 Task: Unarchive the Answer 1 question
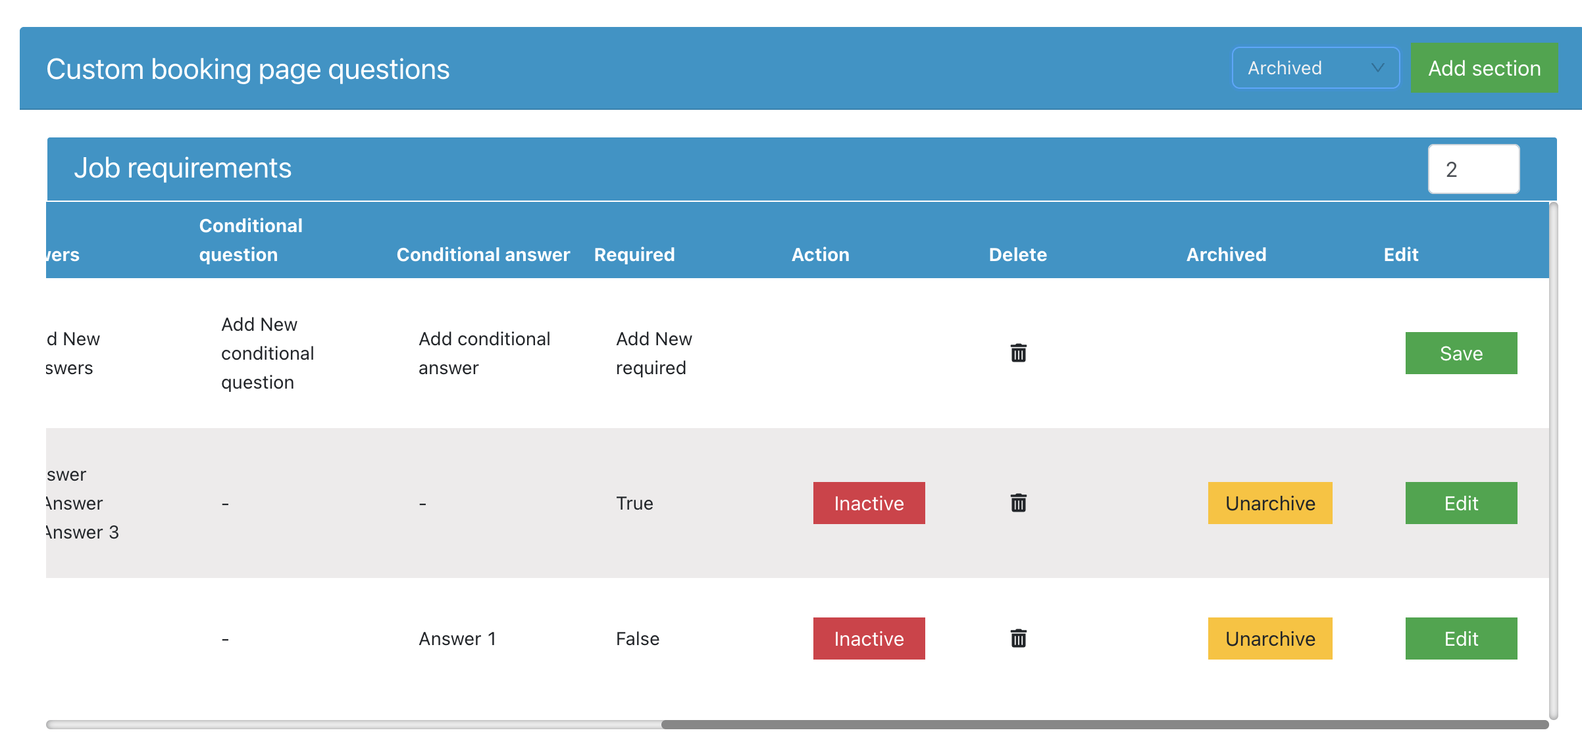[1269, 639]
